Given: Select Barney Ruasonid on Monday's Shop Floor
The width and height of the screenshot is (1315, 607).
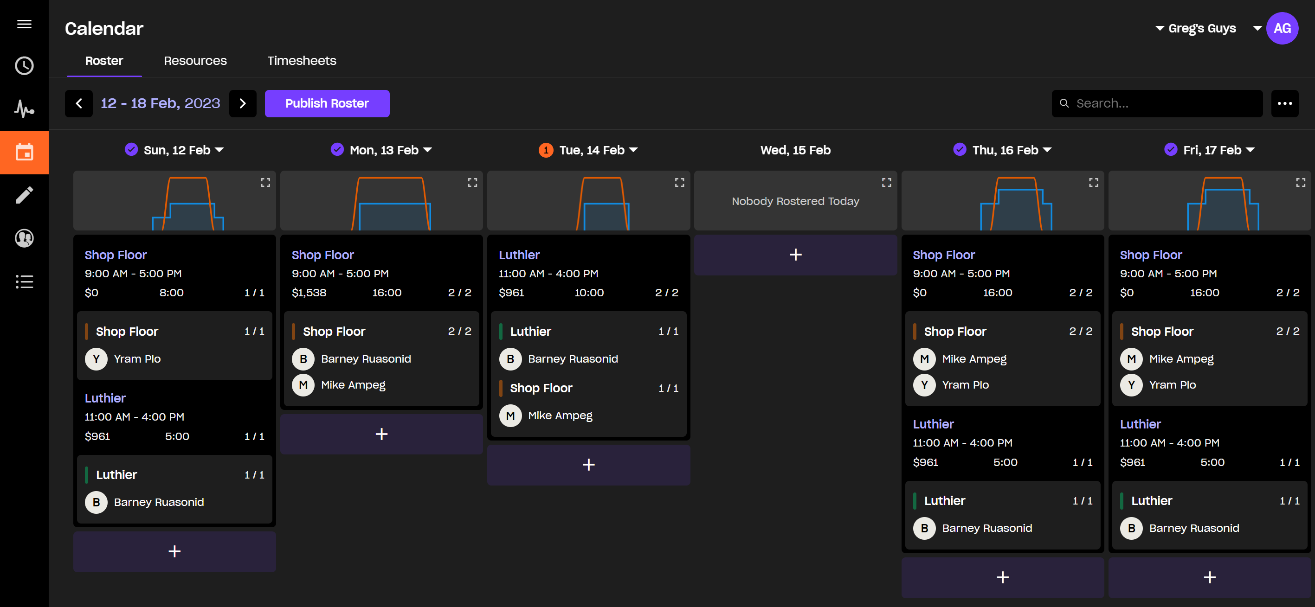Looking at the screenshot, I should tap(351, 359).
